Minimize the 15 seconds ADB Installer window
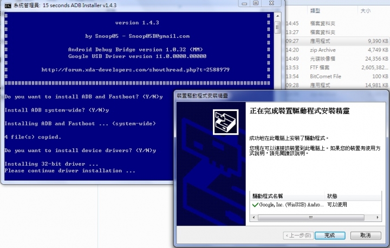The image size is (390, 248). 244,3
